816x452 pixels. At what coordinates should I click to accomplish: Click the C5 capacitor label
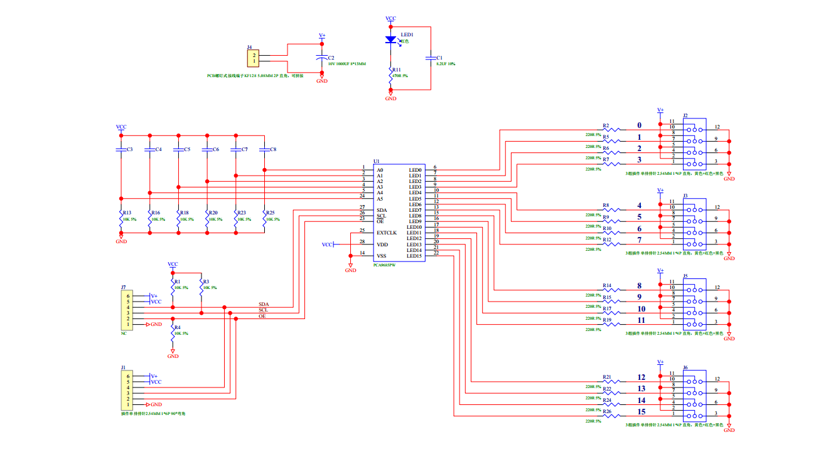[x=187, y=149]
